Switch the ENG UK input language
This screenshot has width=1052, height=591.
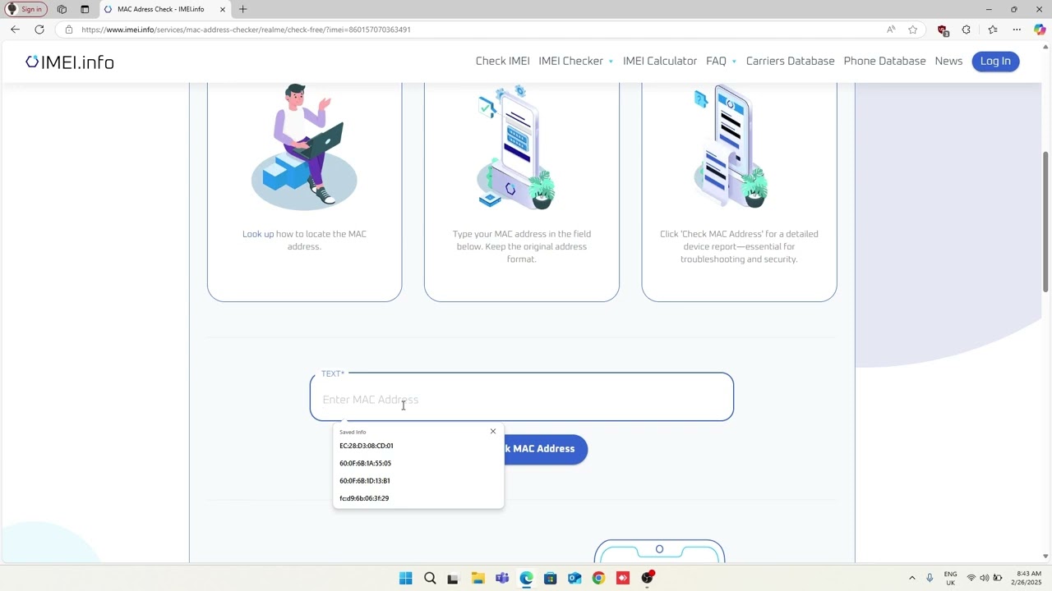950,578
